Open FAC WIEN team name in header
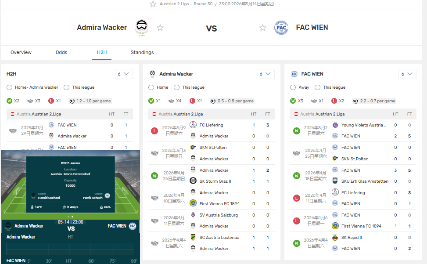 (x=312, y=28)
